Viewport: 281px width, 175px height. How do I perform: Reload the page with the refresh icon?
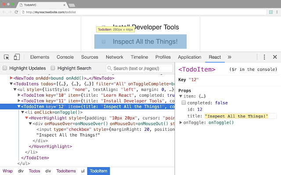pyautogui.click(x=16, y=12)
